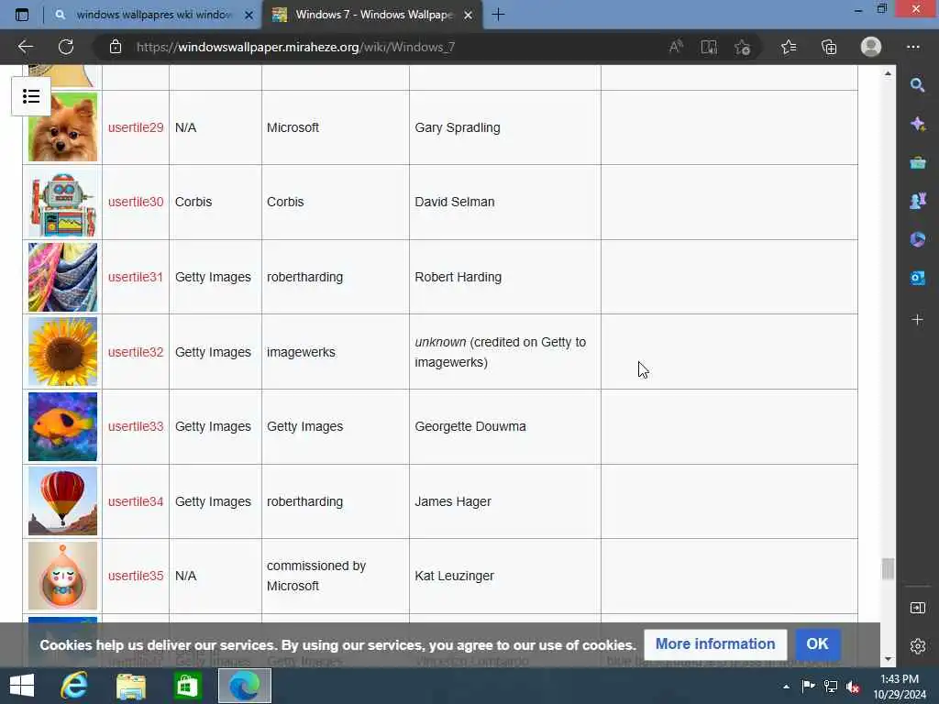The width and height of the screenshot is (939, 704).
Task: Open the taskbar clock showing 1:43 PM
Action: point(900,686)
